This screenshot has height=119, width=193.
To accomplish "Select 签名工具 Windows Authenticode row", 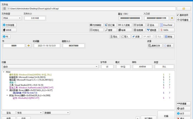I will tap(31, 87).
